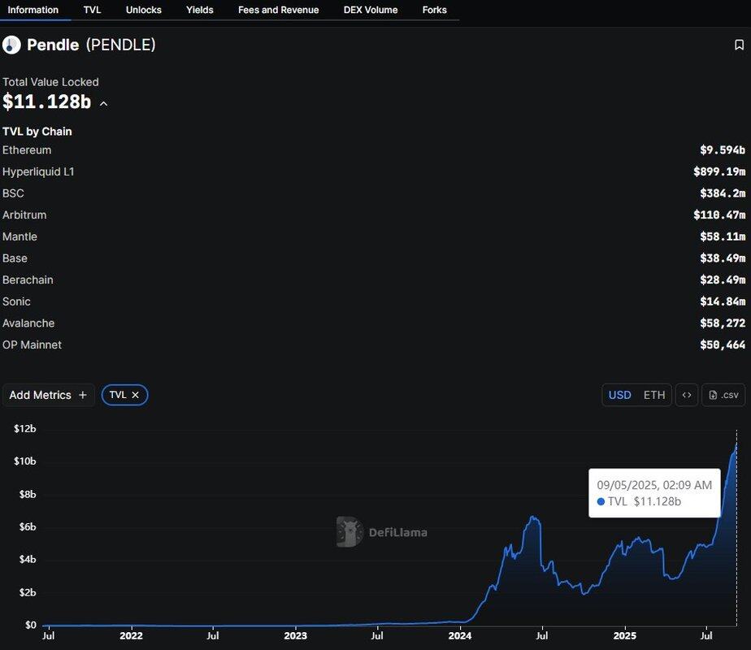Click the $58,272 Avalanche value

tap(723, 323)
